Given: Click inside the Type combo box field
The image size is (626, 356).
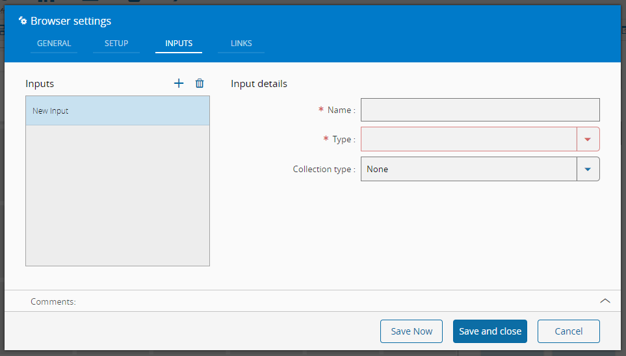Looking at the screenshot, I should pos(469,139).
